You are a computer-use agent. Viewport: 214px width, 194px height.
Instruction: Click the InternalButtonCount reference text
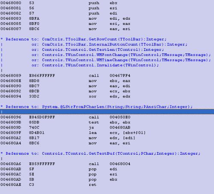[x=115, y=44]
